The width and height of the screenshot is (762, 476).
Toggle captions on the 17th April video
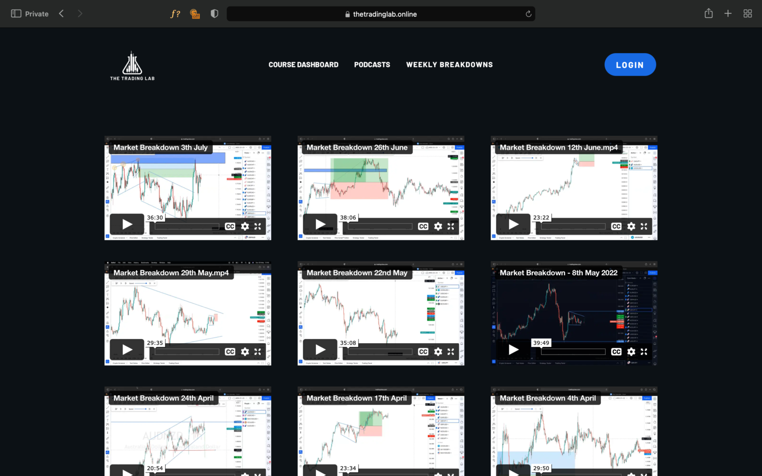point(423,475)
